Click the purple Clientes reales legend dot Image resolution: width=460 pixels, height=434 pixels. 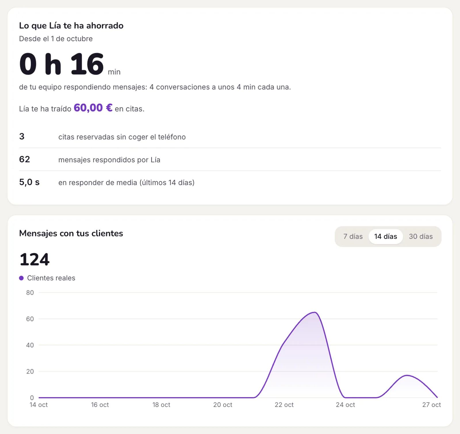pyautogui.click(x=21, y=278)
